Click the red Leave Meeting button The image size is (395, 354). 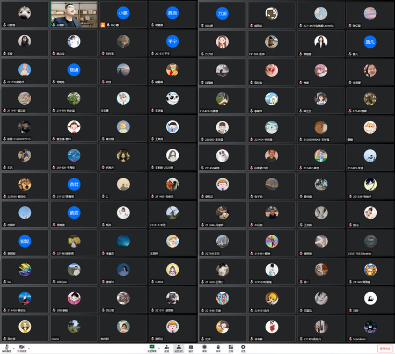pos(385,348)
